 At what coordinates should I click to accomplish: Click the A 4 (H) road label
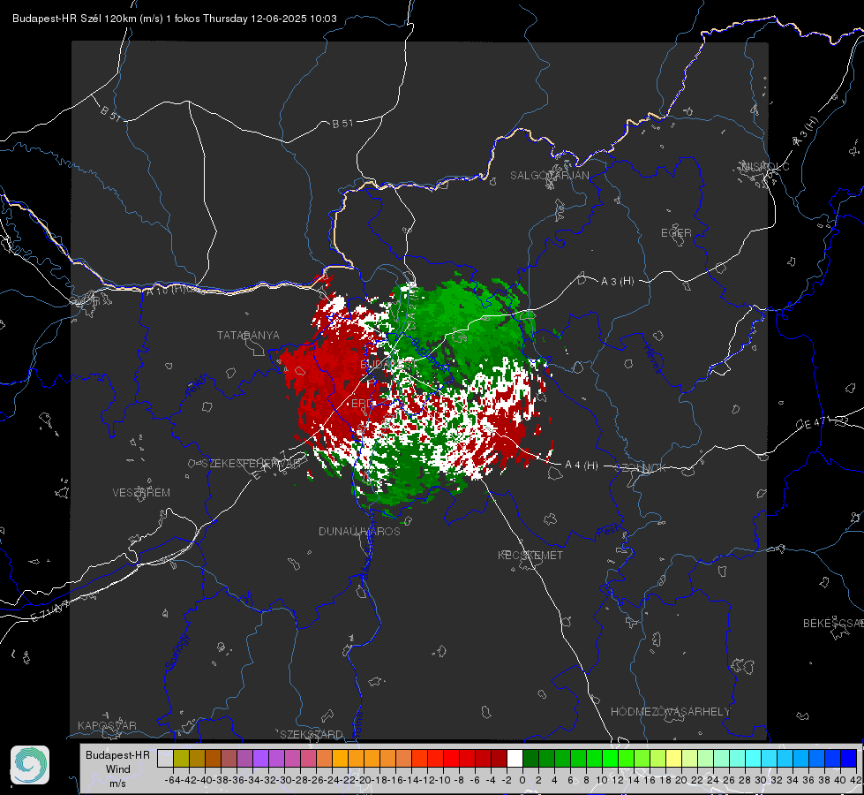pos(582,465)
